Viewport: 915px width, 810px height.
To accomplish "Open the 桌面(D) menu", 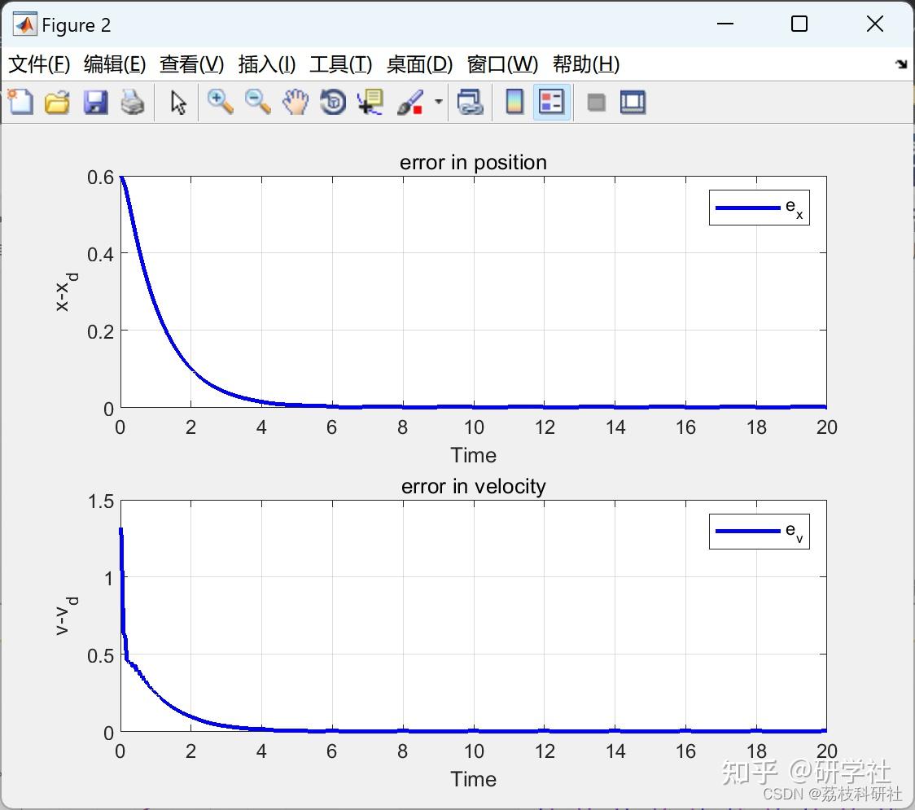I will 419,64.
